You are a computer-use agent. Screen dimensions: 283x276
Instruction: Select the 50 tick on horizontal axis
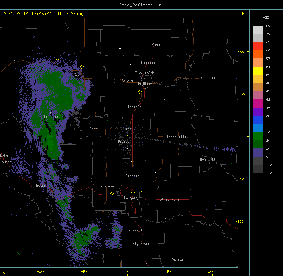click(x=169, y=271)
